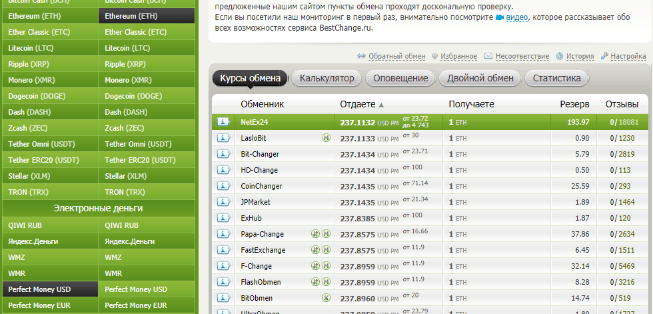The width and height of the screenshot is (653, 314).
Task: Sort by the Отдаете column header
Action: [x=361, y=105]
